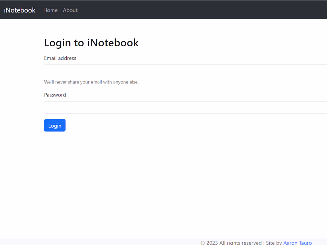
Task: Navigate home via iNotebook title
Action: [x=20, y=10]
